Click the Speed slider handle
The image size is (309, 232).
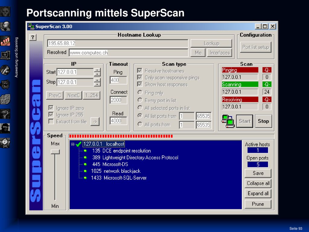click(x=55, y=152)
